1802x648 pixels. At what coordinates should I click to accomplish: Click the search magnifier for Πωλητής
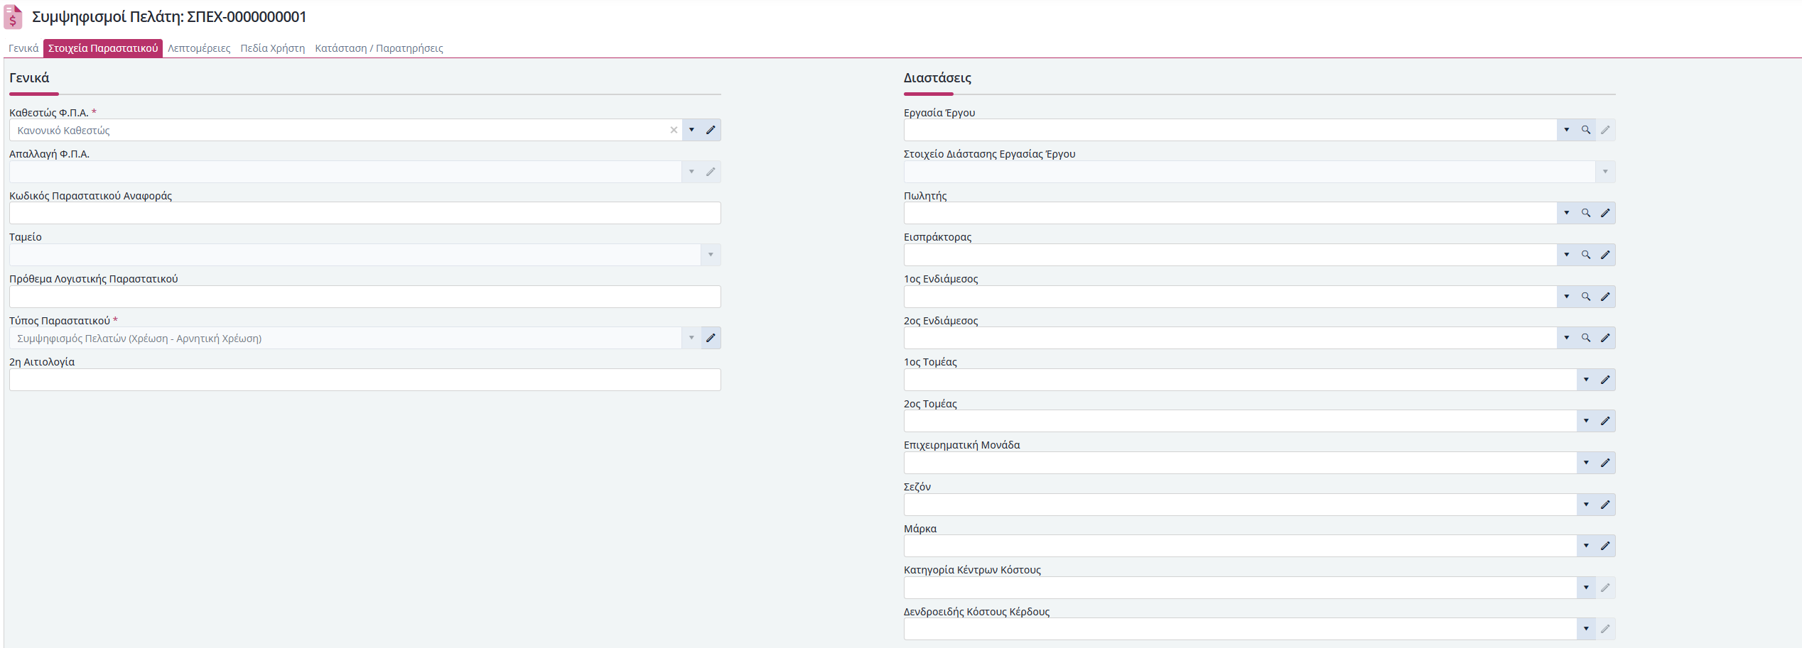coord(1586,213)
